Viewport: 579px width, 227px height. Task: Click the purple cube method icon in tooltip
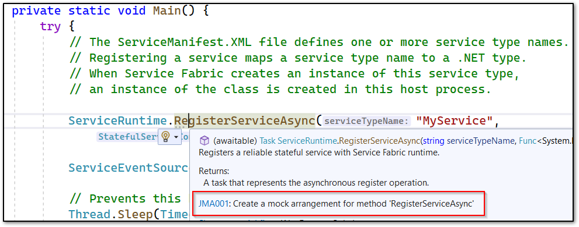pos(204,141)
